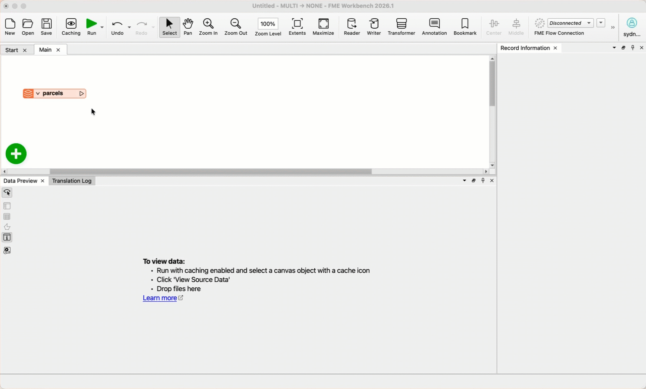Click the parcels output port arrow

click(x=81, y=93)
